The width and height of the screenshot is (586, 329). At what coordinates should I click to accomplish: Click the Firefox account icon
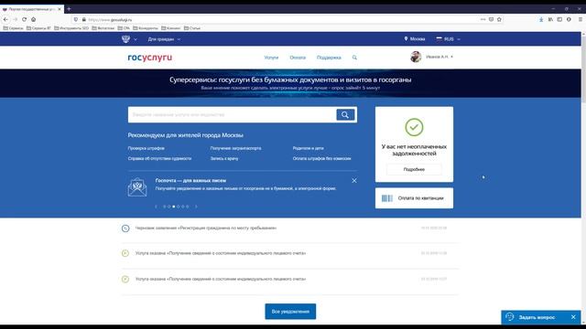[569, 19]
